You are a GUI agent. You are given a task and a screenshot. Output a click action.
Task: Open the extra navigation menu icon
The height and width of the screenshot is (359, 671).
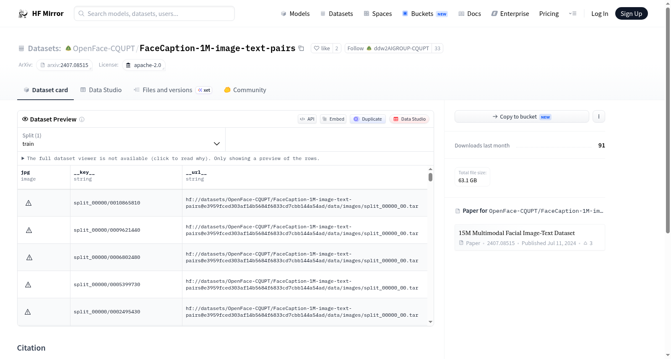click(x=572, y=14)
